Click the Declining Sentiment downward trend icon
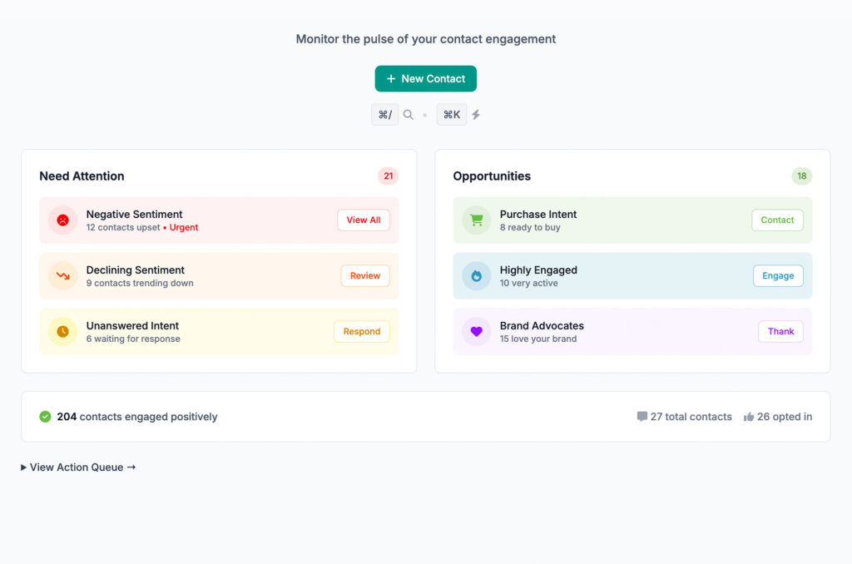This screenshot has height=564, width=852. coord(63,276)
